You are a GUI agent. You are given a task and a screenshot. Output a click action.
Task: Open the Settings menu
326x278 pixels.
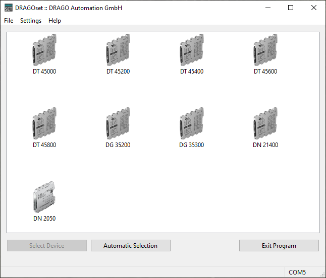point(31,21)
